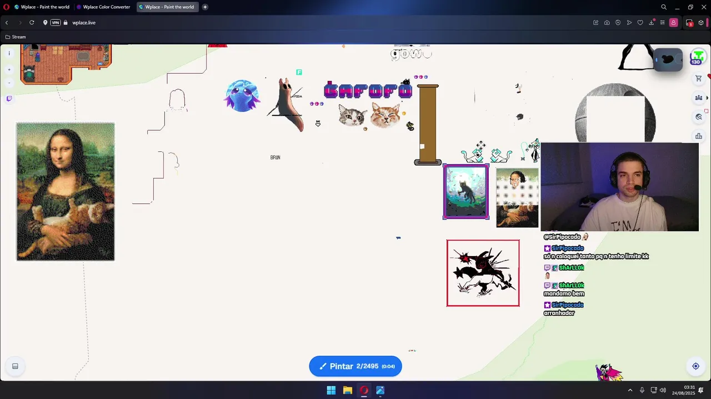Click the red-framed black creature artwork
This screenshot has height=399, width=711.
click(x=483, y=273)
